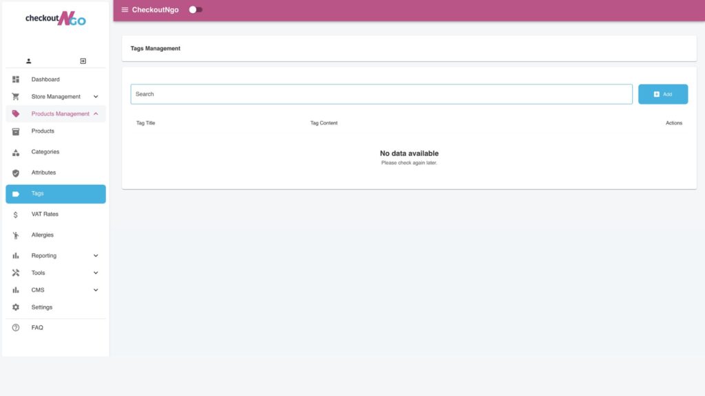Expand the CMS menu section
The width and height of the screenshot is (705, 396).
coord(96,290)
